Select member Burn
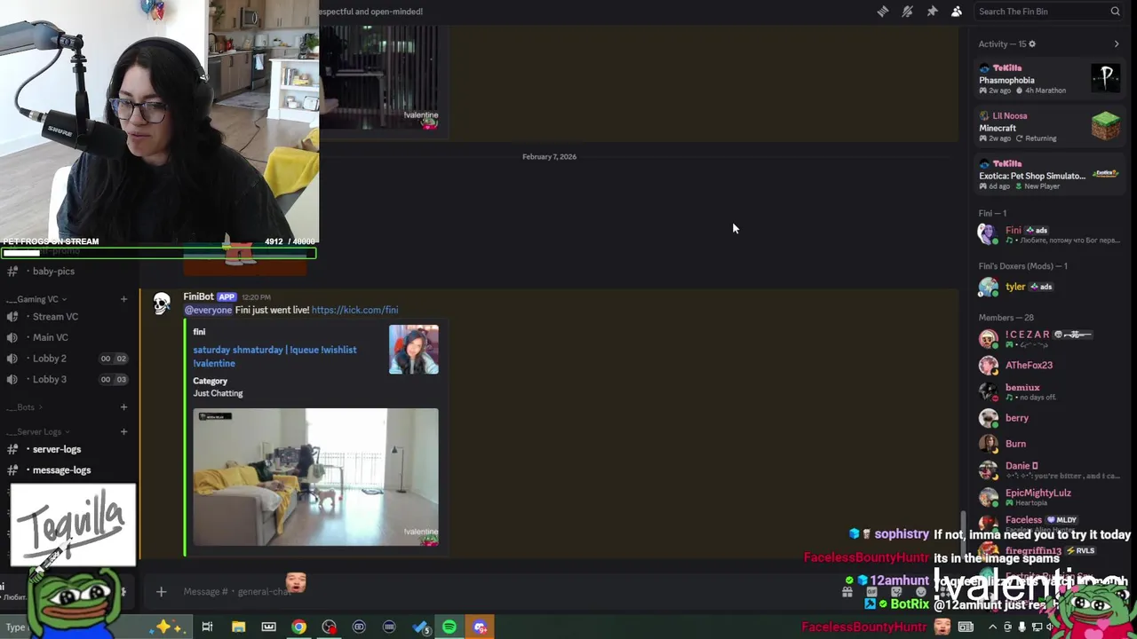Viewport: 1137px width, 639px height. (x=1048, y=444)
